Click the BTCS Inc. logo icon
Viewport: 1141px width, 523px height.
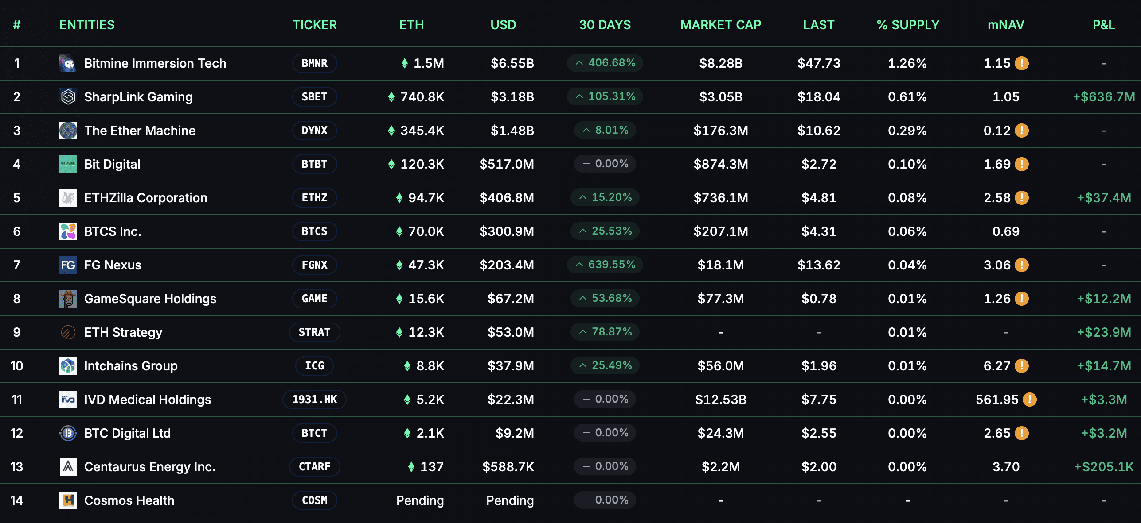click(68, 231)
